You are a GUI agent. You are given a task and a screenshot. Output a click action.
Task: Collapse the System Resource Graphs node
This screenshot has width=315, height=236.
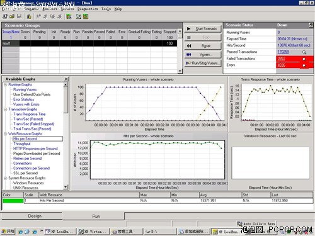pos(6,178)
